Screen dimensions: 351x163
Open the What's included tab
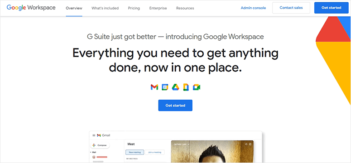[105, 8]
